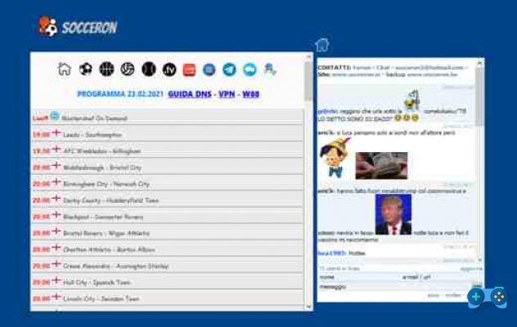This screenshot has width=517, height=327.
Task: Expand the Charlton Athletic - Burton Albion row
Action: click(x=167, y=249)
